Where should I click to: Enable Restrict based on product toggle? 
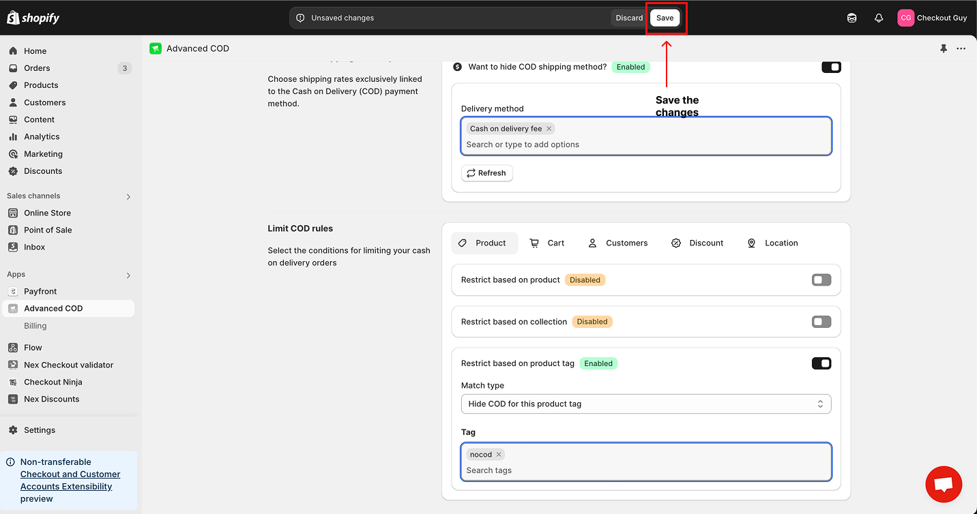pyautogui.click(x=821, y=280)
